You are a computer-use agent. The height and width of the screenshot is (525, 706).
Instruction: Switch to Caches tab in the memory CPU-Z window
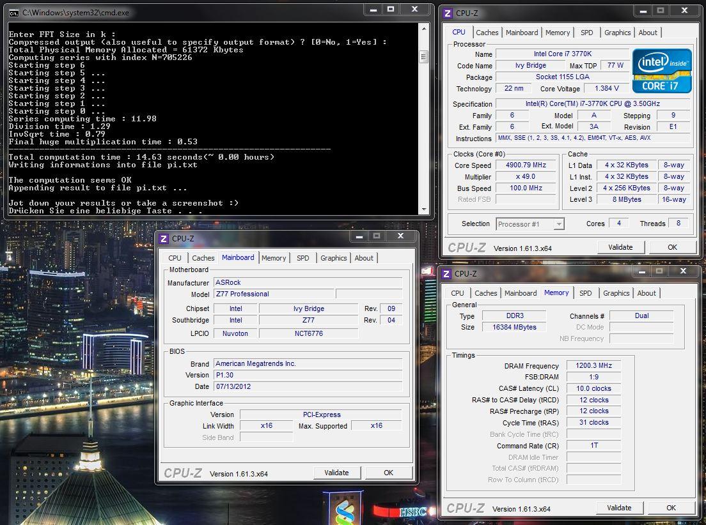click(486, 293)
